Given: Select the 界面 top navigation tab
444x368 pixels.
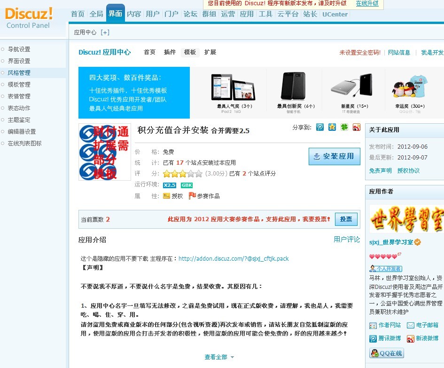Looking at the screenshot, I should pyautogui.click(x=115, y=14).
